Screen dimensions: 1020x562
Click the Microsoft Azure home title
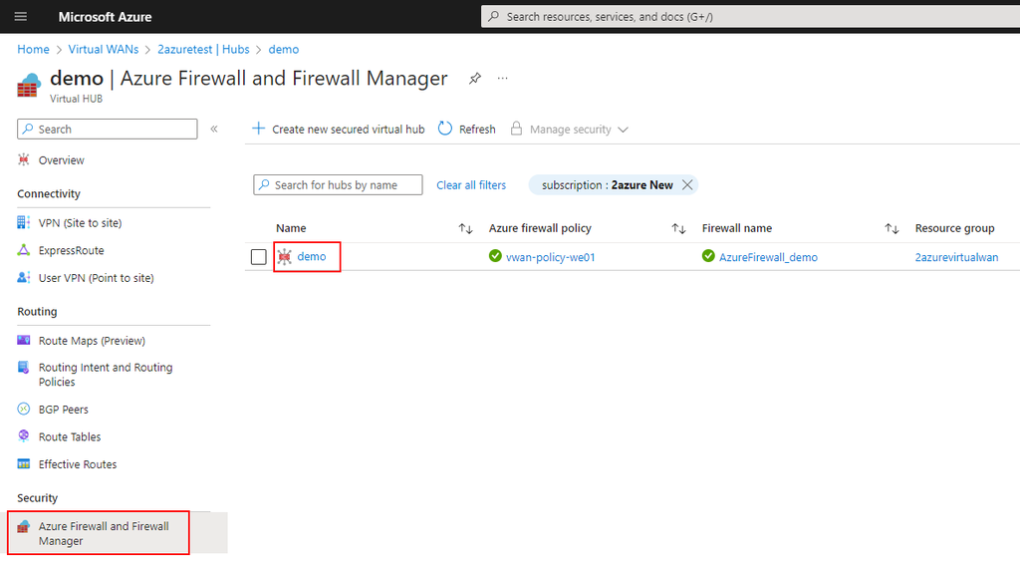(x=105, y=17)
